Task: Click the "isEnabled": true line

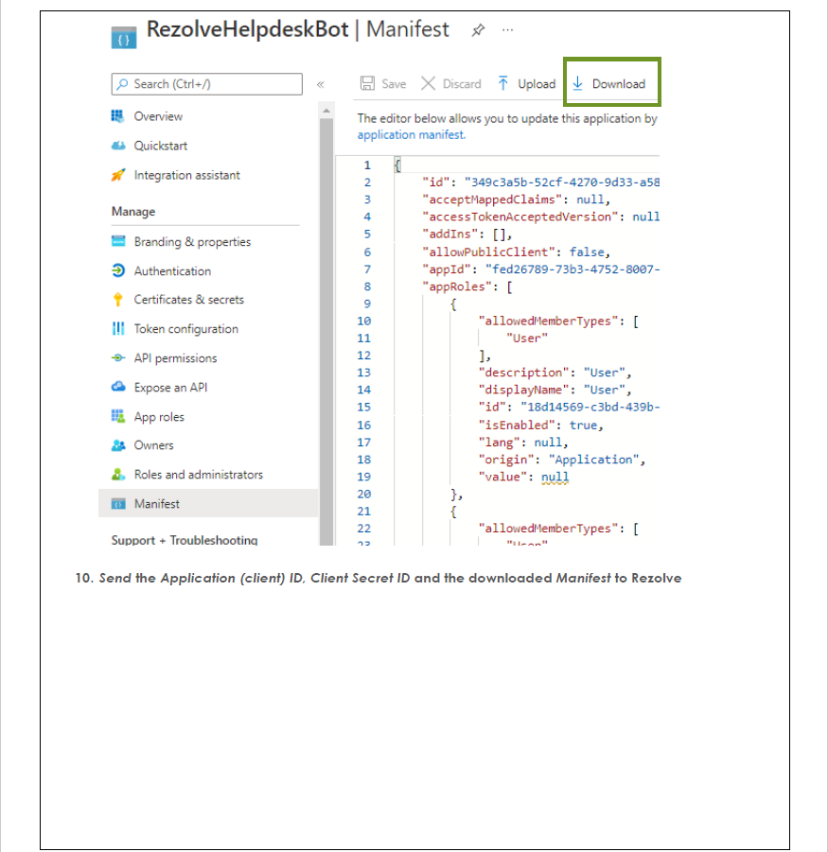Action: 541,425
